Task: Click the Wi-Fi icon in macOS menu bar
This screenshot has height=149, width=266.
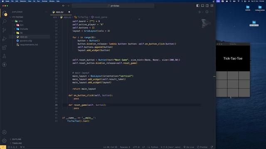Action: coord(239,1)
